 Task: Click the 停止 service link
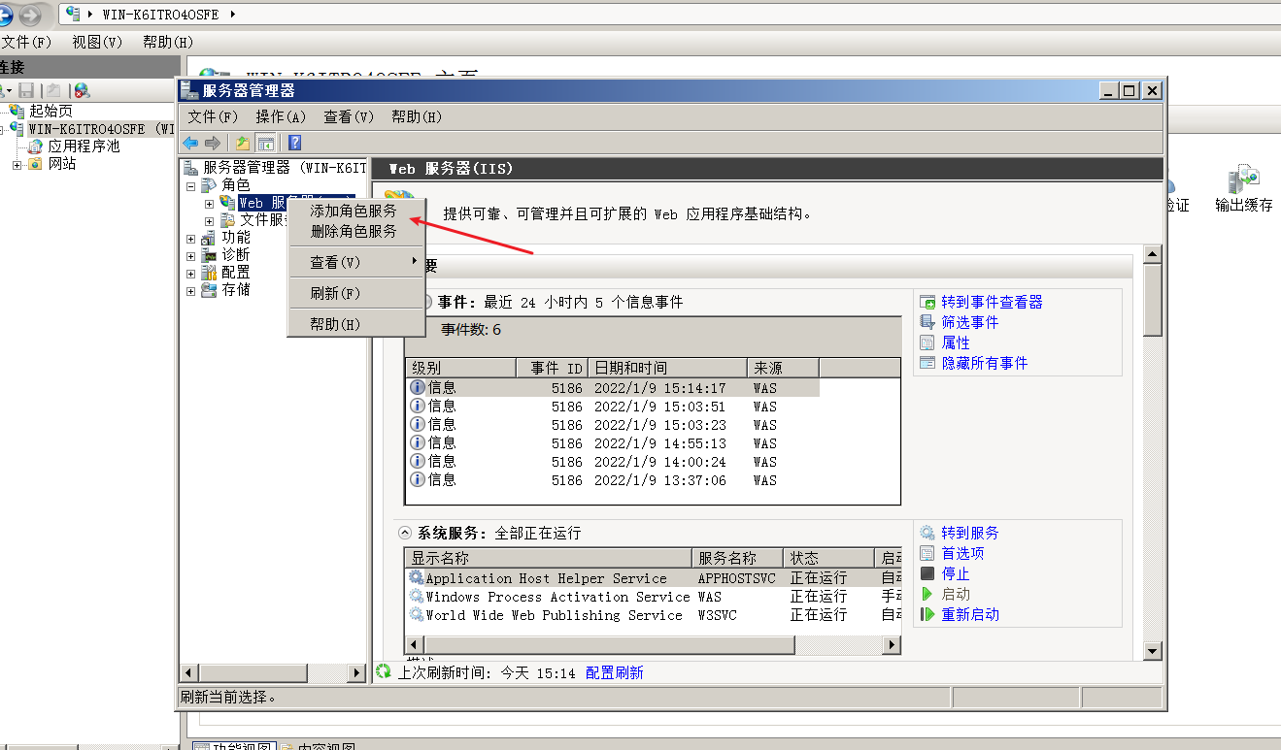[x=956, y=573]
